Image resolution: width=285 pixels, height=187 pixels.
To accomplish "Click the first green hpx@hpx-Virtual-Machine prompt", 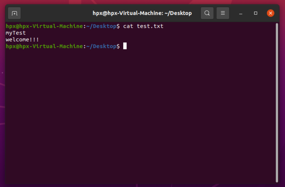I will (x=44, y=26).
